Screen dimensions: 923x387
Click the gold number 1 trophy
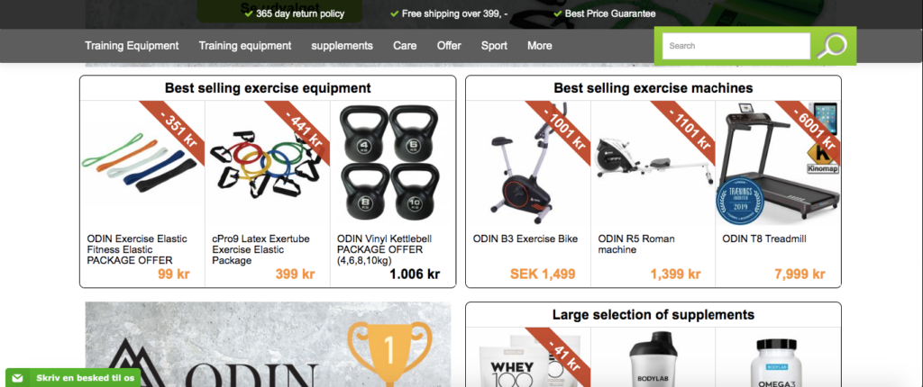(388, 351)
